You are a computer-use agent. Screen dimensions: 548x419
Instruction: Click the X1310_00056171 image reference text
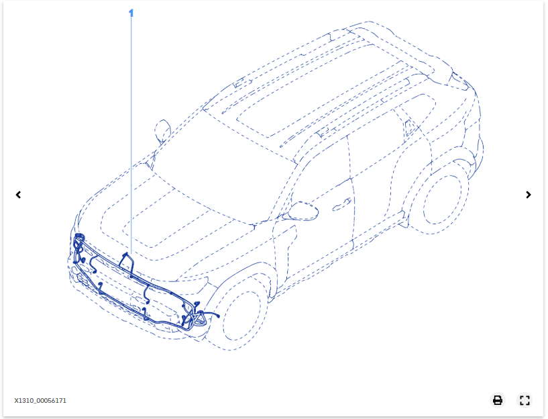click(x=40, y=401)
